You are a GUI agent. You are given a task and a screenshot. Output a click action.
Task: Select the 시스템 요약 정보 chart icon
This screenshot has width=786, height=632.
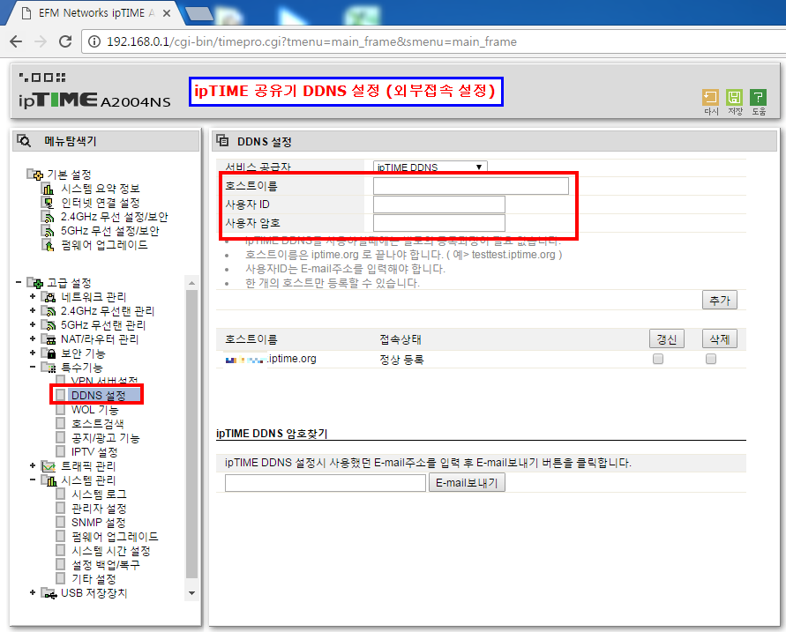point(47,189)
